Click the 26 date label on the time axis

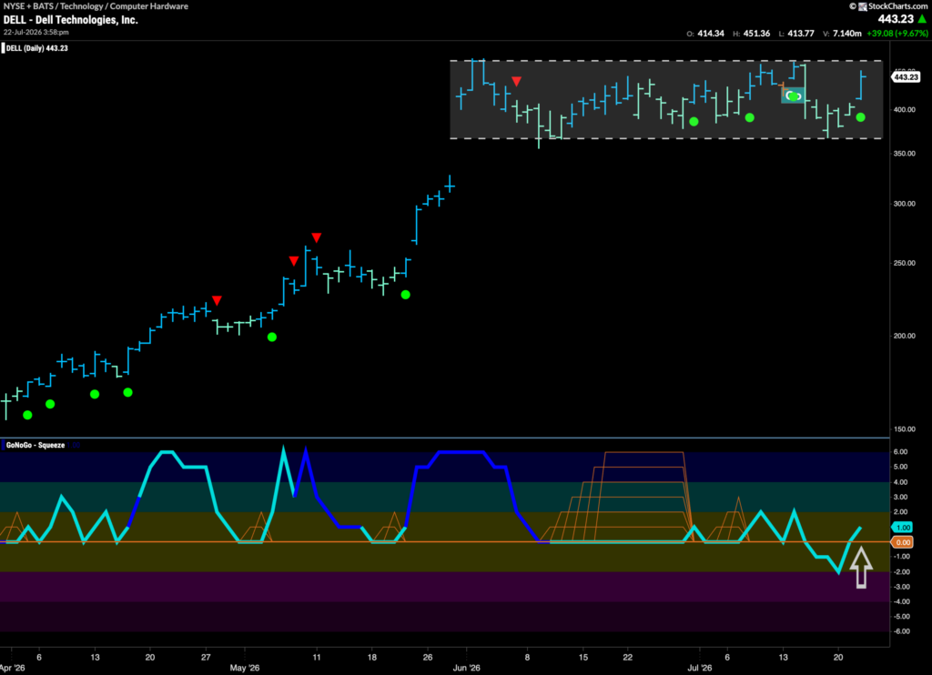[428, 657]
